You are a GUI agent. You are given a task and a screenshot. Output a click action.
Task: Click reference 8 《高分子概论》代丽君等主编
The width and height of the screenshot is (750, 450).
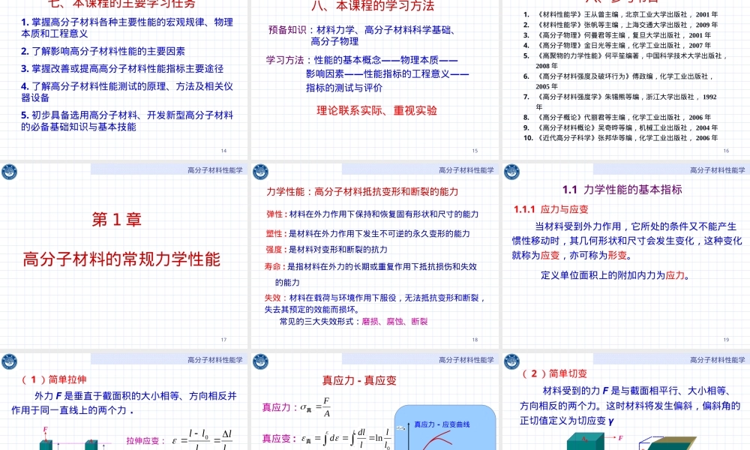pyautogui.click(x=617, y=117)
